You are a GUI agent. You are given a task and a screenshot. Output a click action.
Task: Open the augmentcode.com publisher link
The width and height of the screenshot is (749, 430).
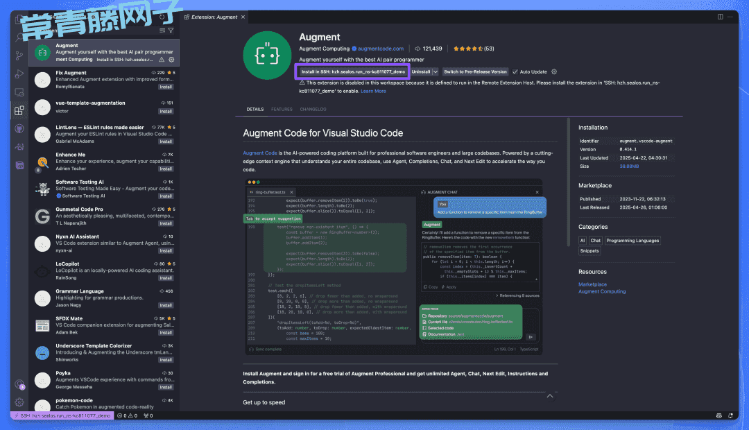coord(380,49)
